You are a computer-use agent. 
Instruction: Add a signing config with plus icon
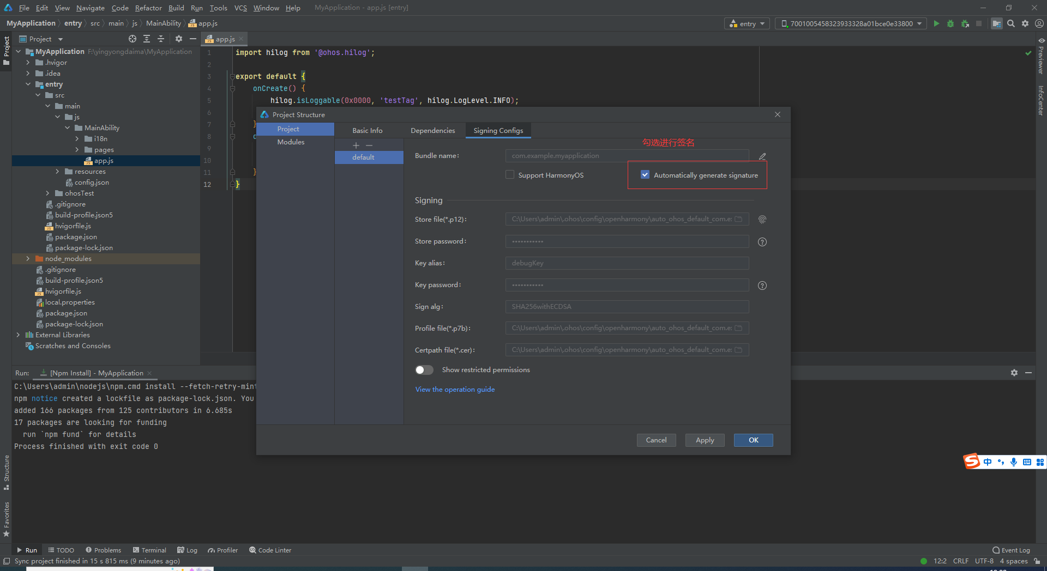click(x=356, y=145)
